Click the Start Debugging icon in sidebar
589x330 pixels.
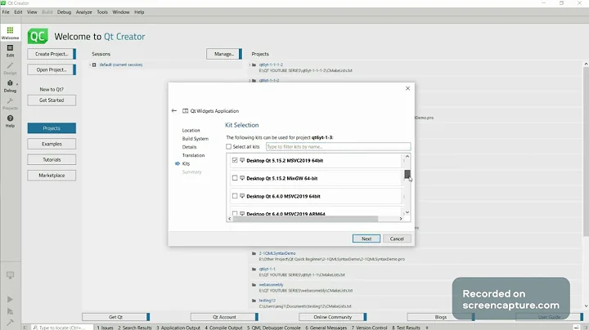[10, 311]
